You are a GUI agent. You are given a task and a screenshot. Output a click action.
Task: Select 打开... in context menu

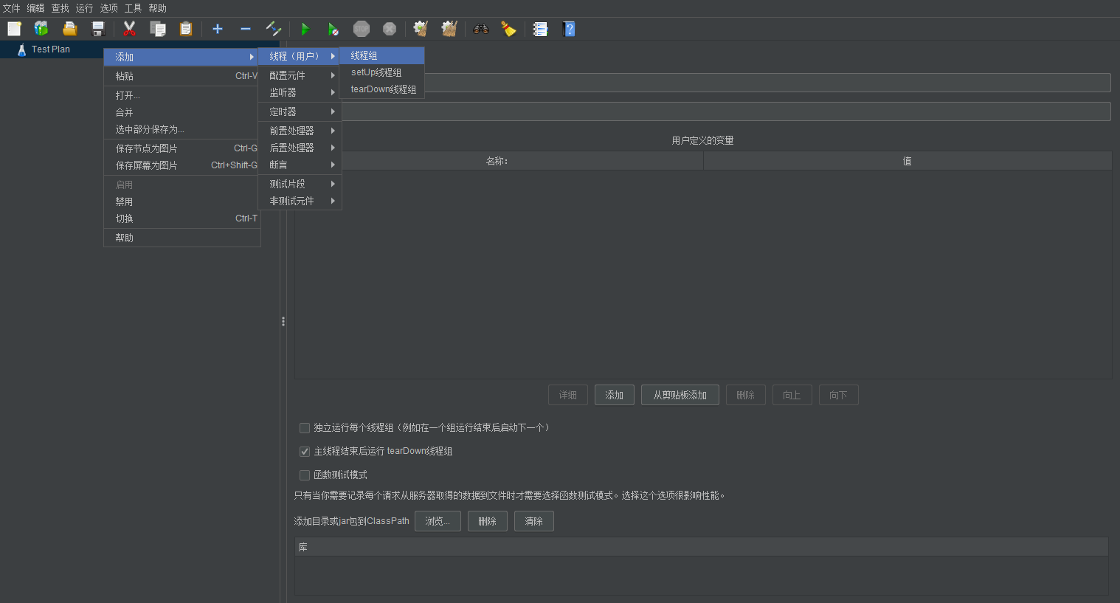182,95
